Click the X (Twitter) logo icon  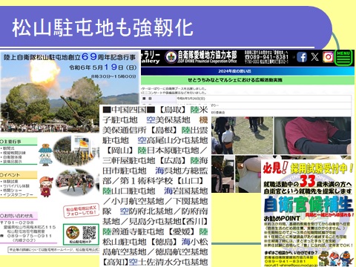coord(314,57)
